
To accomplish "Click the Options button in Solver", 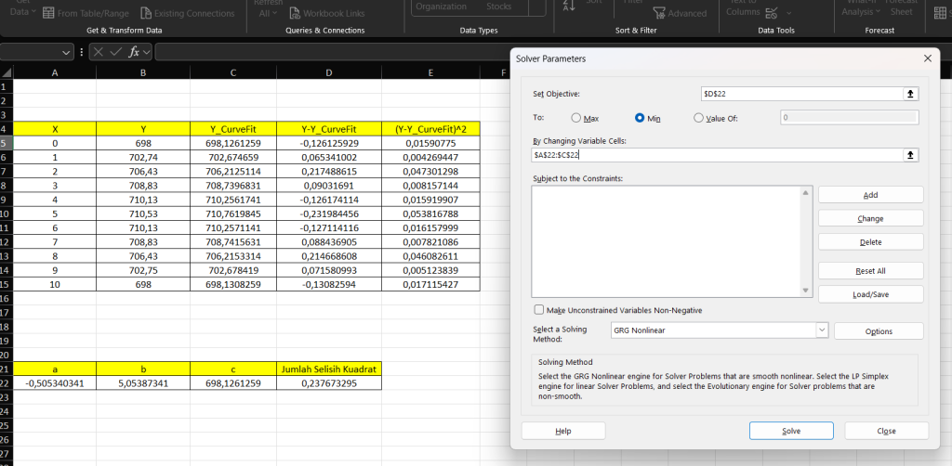I will click(878, 331).
